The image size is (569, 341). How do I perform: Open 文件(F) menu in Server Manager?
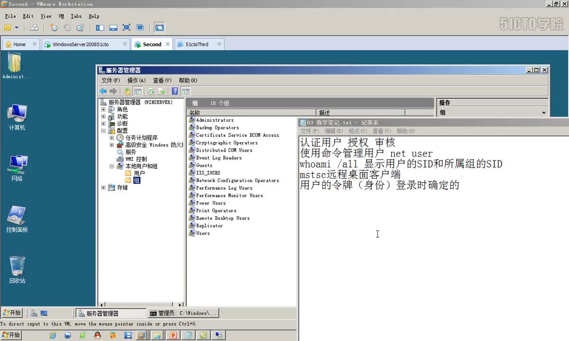click(110, 81)
